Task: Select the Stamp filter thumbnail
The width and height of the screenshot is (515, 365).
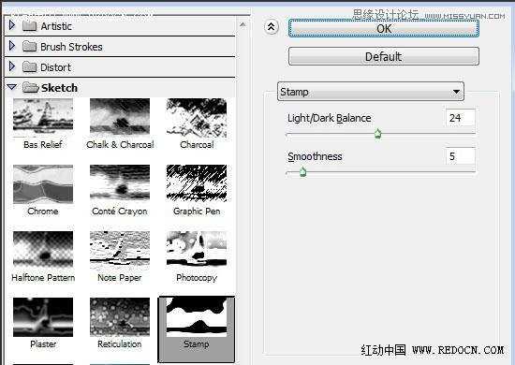Action: click(x=197, y=317)
